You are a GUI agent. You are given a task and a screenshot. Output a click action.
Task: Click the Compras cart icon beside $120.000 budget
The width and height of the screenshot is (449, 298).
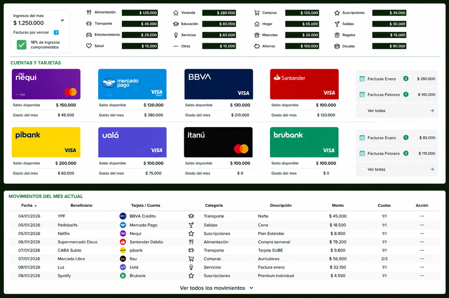coord(257,13)
